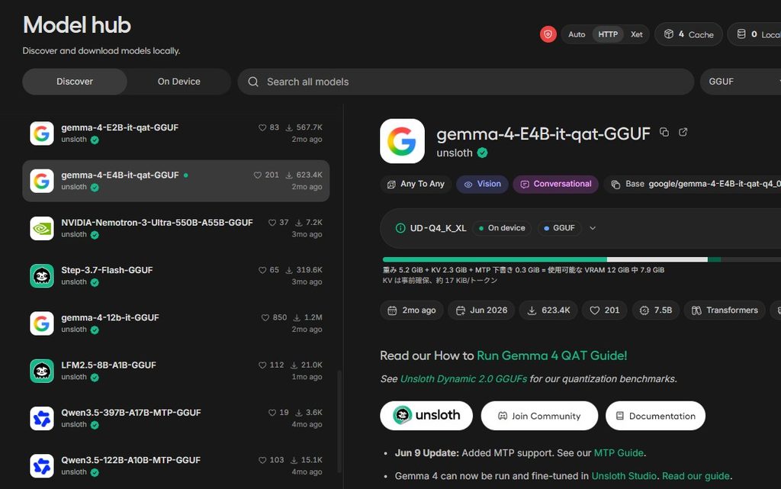
Task: Click the VRAM usage bar
Action: point(581,259)
